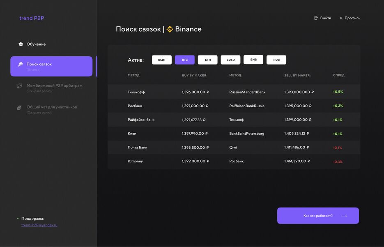Click the BUY BY MAKER column header
This screenshot has width=384, height=247.
click(194, 76)
